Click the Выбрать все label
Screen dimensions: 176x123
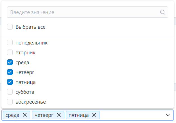[30, 27]
